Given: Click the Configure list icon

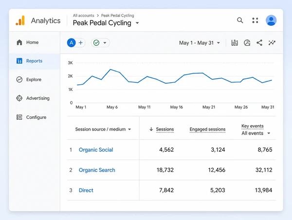Looking at the screenshot, I should (x=19, y=117).
